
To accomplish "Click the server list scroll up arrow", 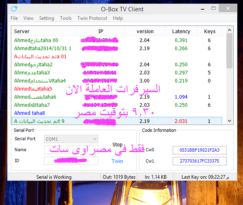I will tap(229, 30).
